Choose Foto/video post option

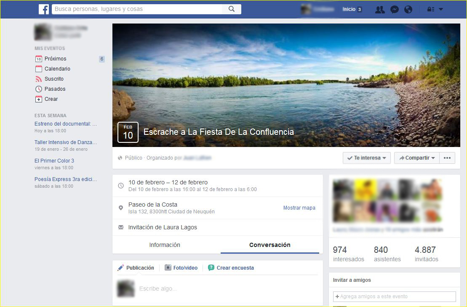[181, 268]
